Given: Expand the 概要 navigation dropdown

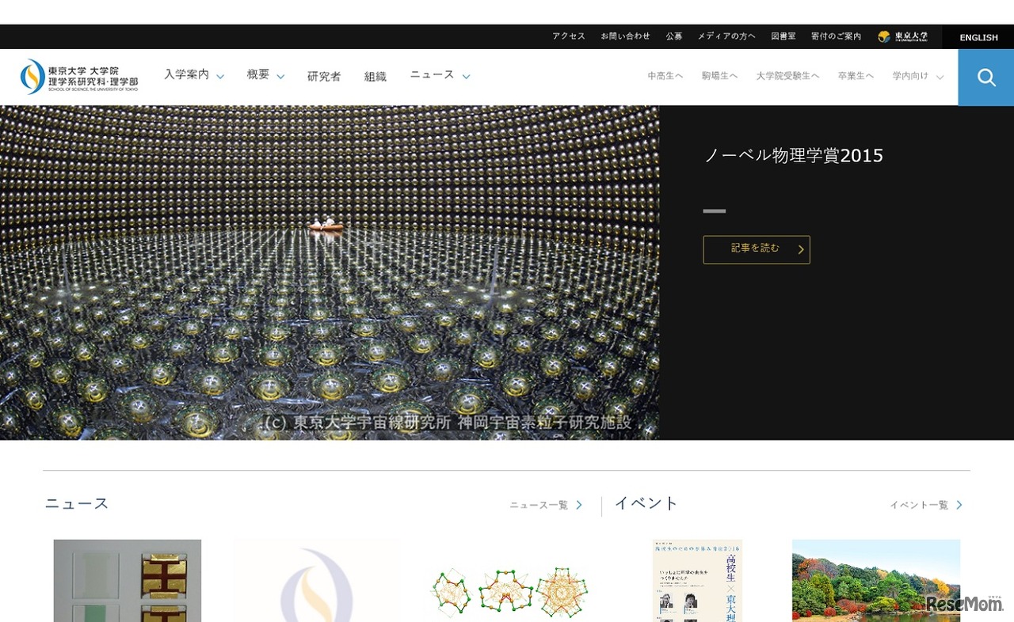Looking at the screenshot, I should [x=259, y=74].
